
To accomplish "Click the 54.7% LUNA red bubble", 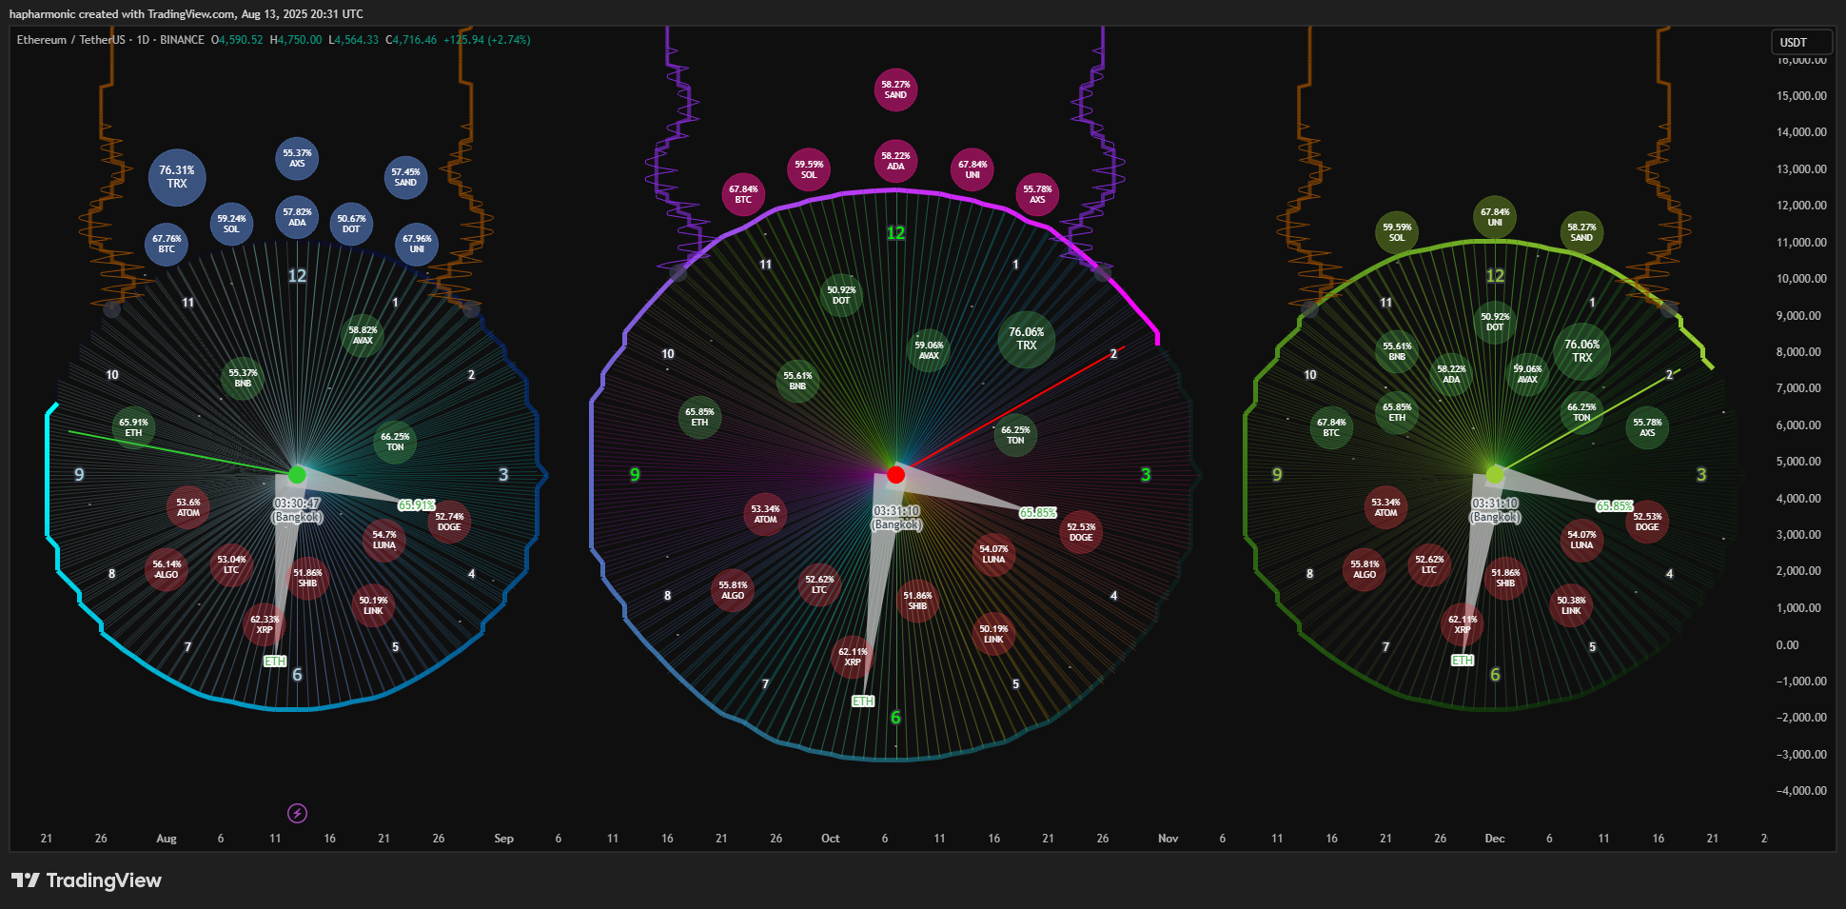I will tap(384, 540).
